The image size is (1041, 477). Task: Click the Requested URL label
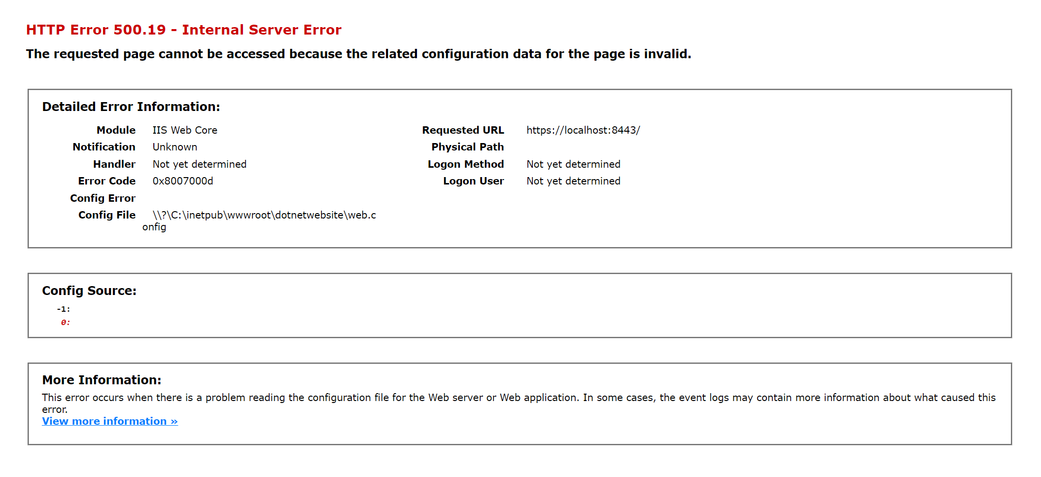point(463,130)
